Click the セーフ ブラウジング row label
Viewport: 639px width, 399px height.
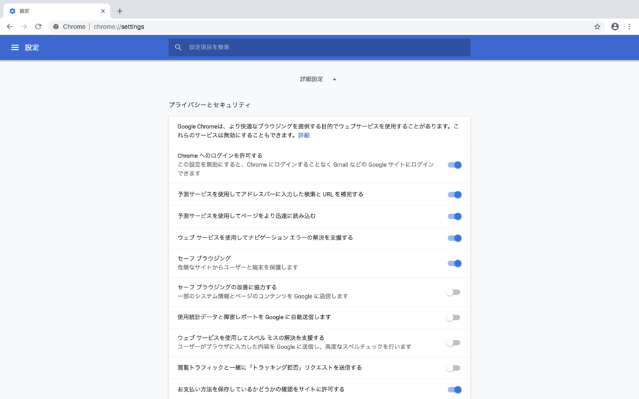tap(204, 258)
